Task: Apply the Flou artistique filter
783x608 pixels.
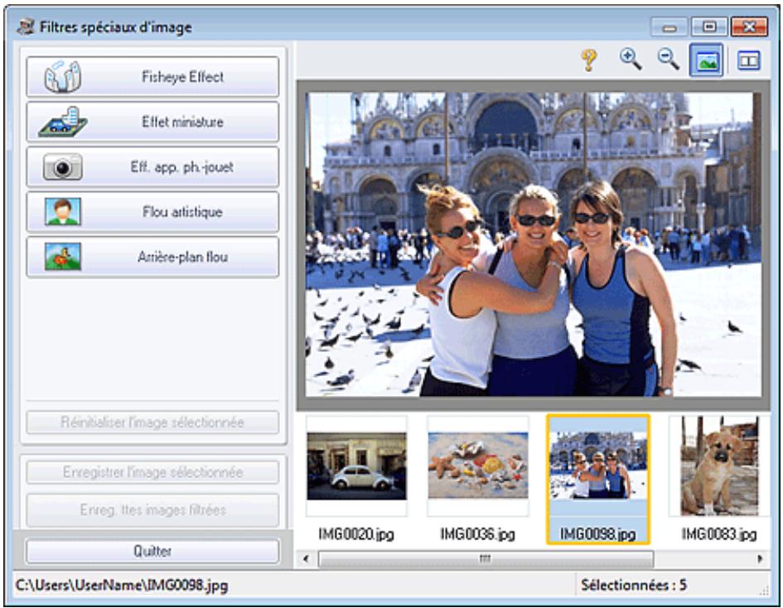Action: (152, 212)
